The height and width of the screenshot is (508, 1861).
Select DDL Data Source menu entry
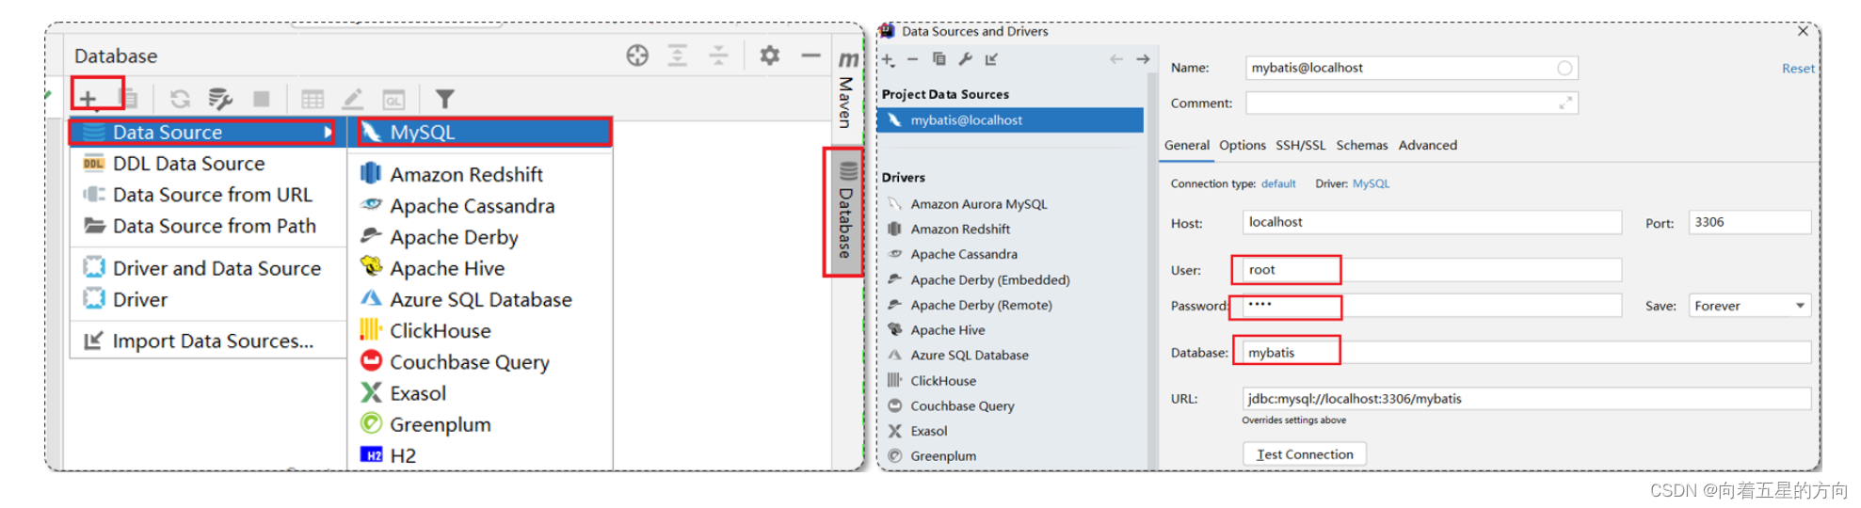[x=208, y=164]
